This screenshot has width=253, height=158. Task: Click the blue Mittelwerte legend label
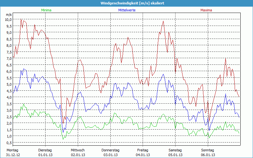click(x=127, y=10)
